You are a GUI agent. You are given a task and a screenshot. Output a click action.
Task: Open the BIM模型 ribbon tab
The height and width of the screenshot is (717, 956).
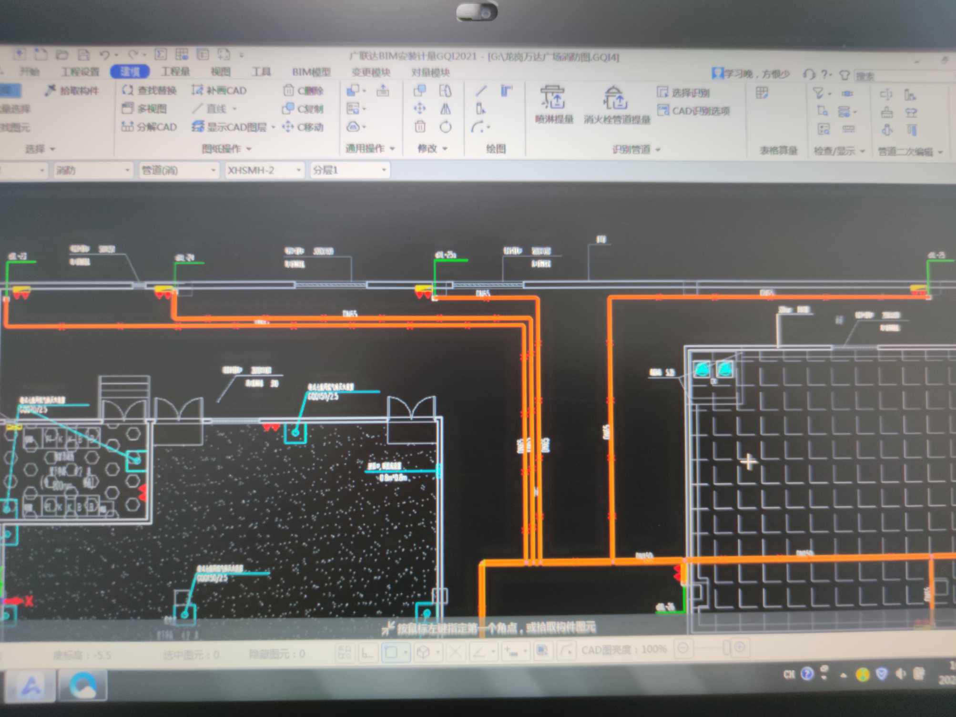(x=311, y=72)
